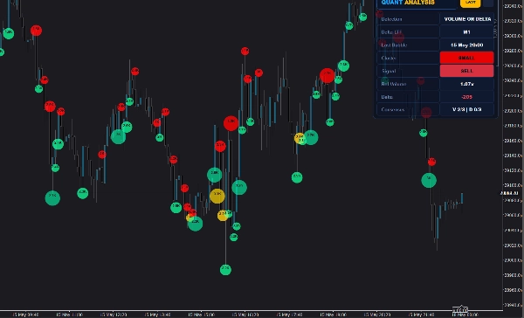Click the Rel Volume row label
524x318 pixels.
[394, 84]
